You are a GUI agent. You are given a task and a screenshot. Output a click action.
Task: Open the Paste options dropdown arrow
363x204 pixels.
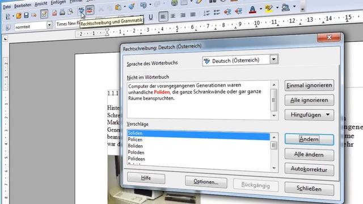pyautogui.click(x=125, y=7)
